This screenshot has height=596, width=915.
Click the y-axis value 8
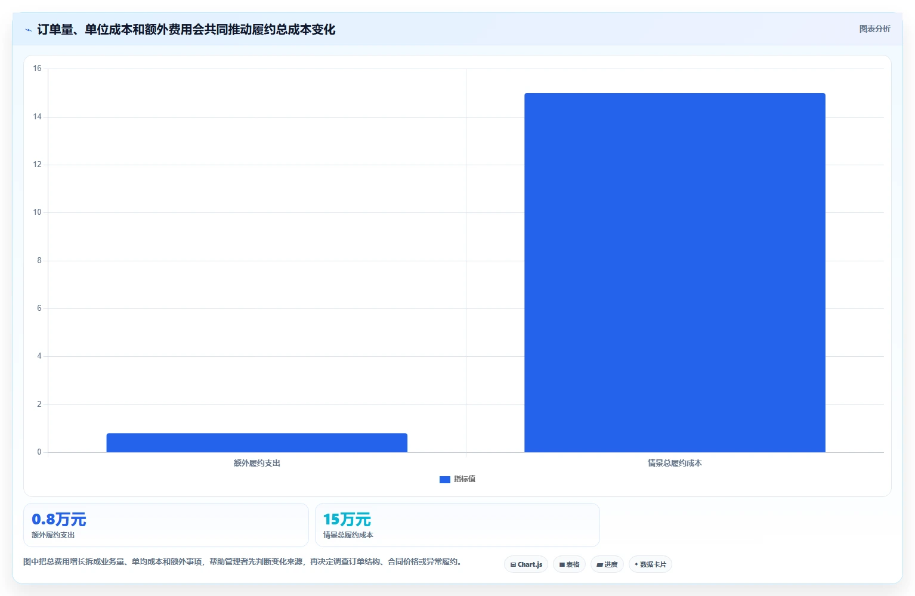point(39,260)
